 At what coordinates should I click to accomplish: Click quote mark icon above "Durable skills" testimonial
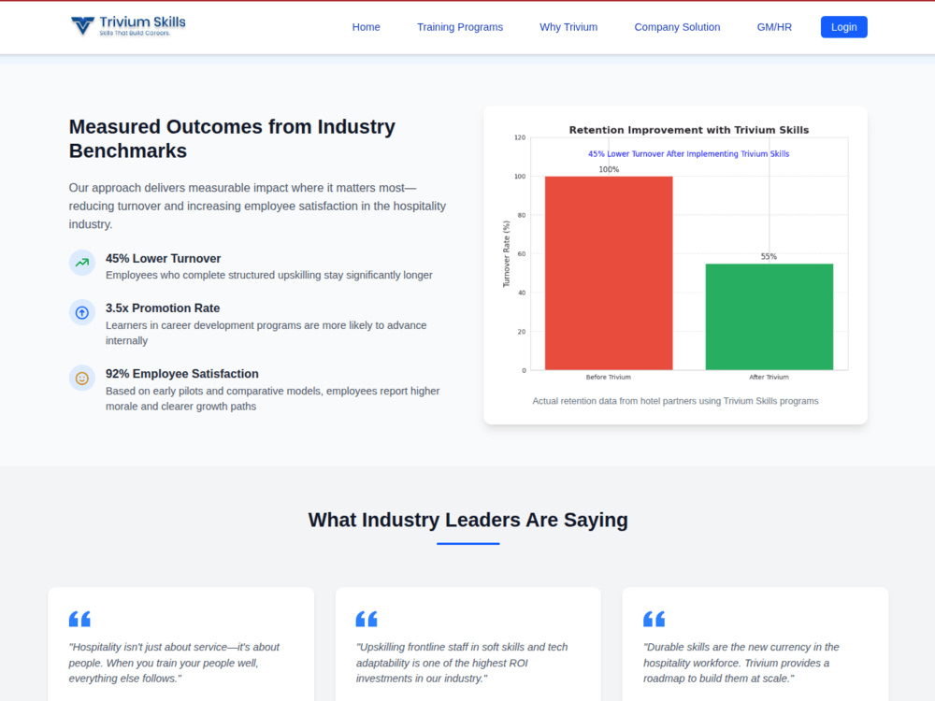coord(654,620)
